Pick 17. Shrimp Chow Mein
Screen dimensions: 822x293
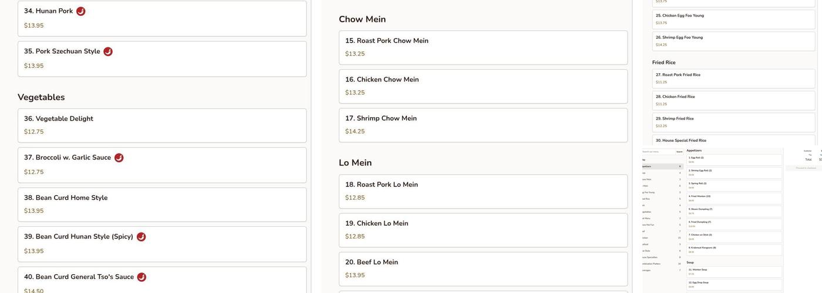pyautogui.click(x=483, y=125)
